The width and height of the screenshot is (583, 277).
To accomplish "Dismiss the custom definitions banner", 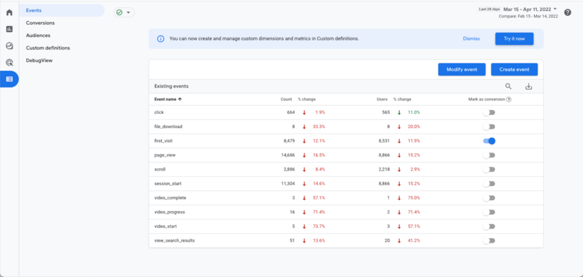I will click(471, 39).
